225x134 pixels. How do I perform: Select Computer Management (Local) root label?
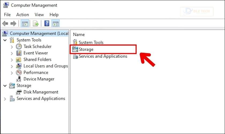pos(39,33)
